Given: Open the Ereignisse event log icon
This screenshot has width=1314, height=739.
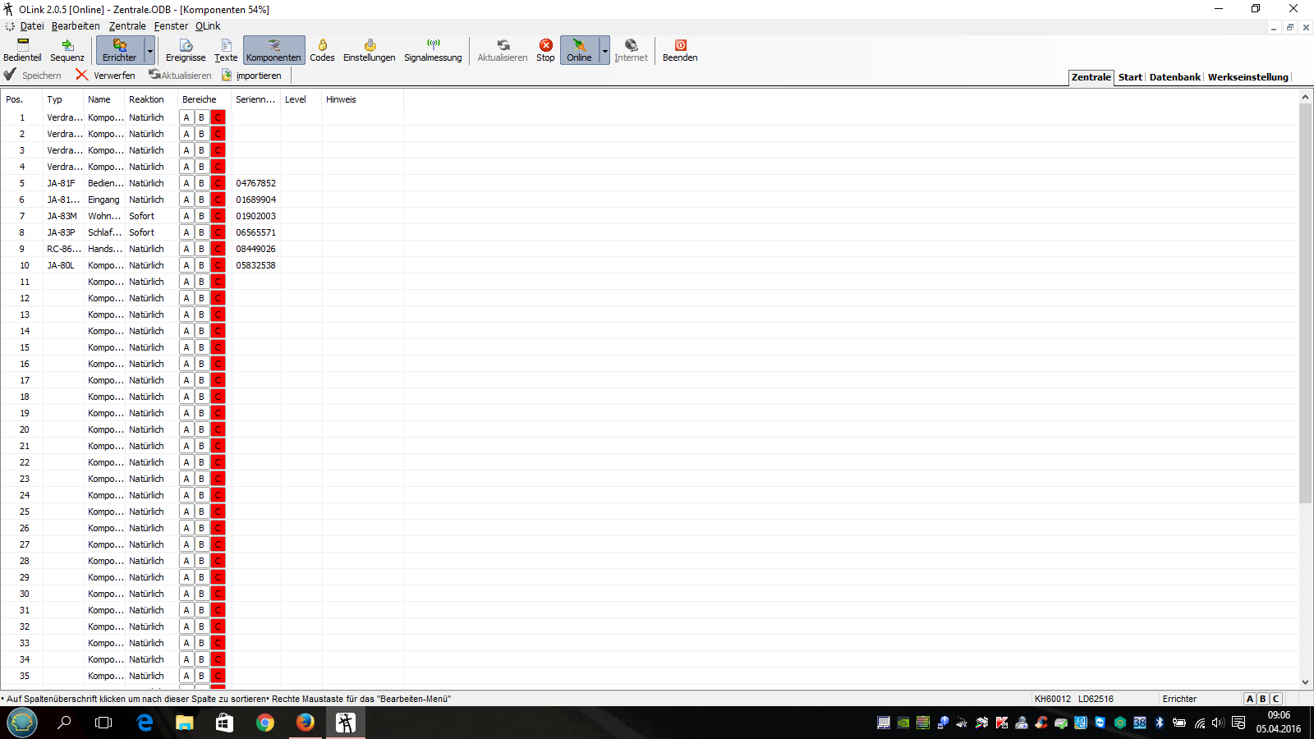Looking at the screenshot, I should coord(186,50).
